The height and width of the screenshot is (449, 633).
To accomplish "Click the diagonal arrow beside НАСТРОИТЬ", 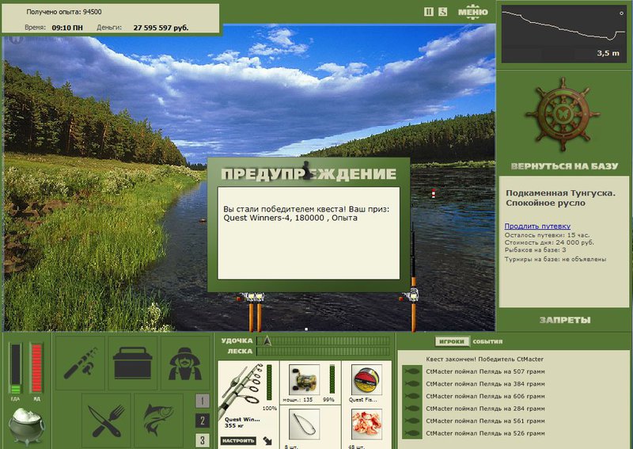I will pyautogui.click(x=267, y=440).
